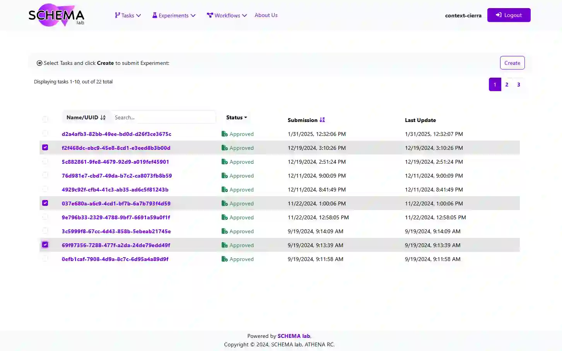Open the Status filter dropdown
Image resolution: width=562 pixels, height=351 pixels.
click(x=236, y=117)
